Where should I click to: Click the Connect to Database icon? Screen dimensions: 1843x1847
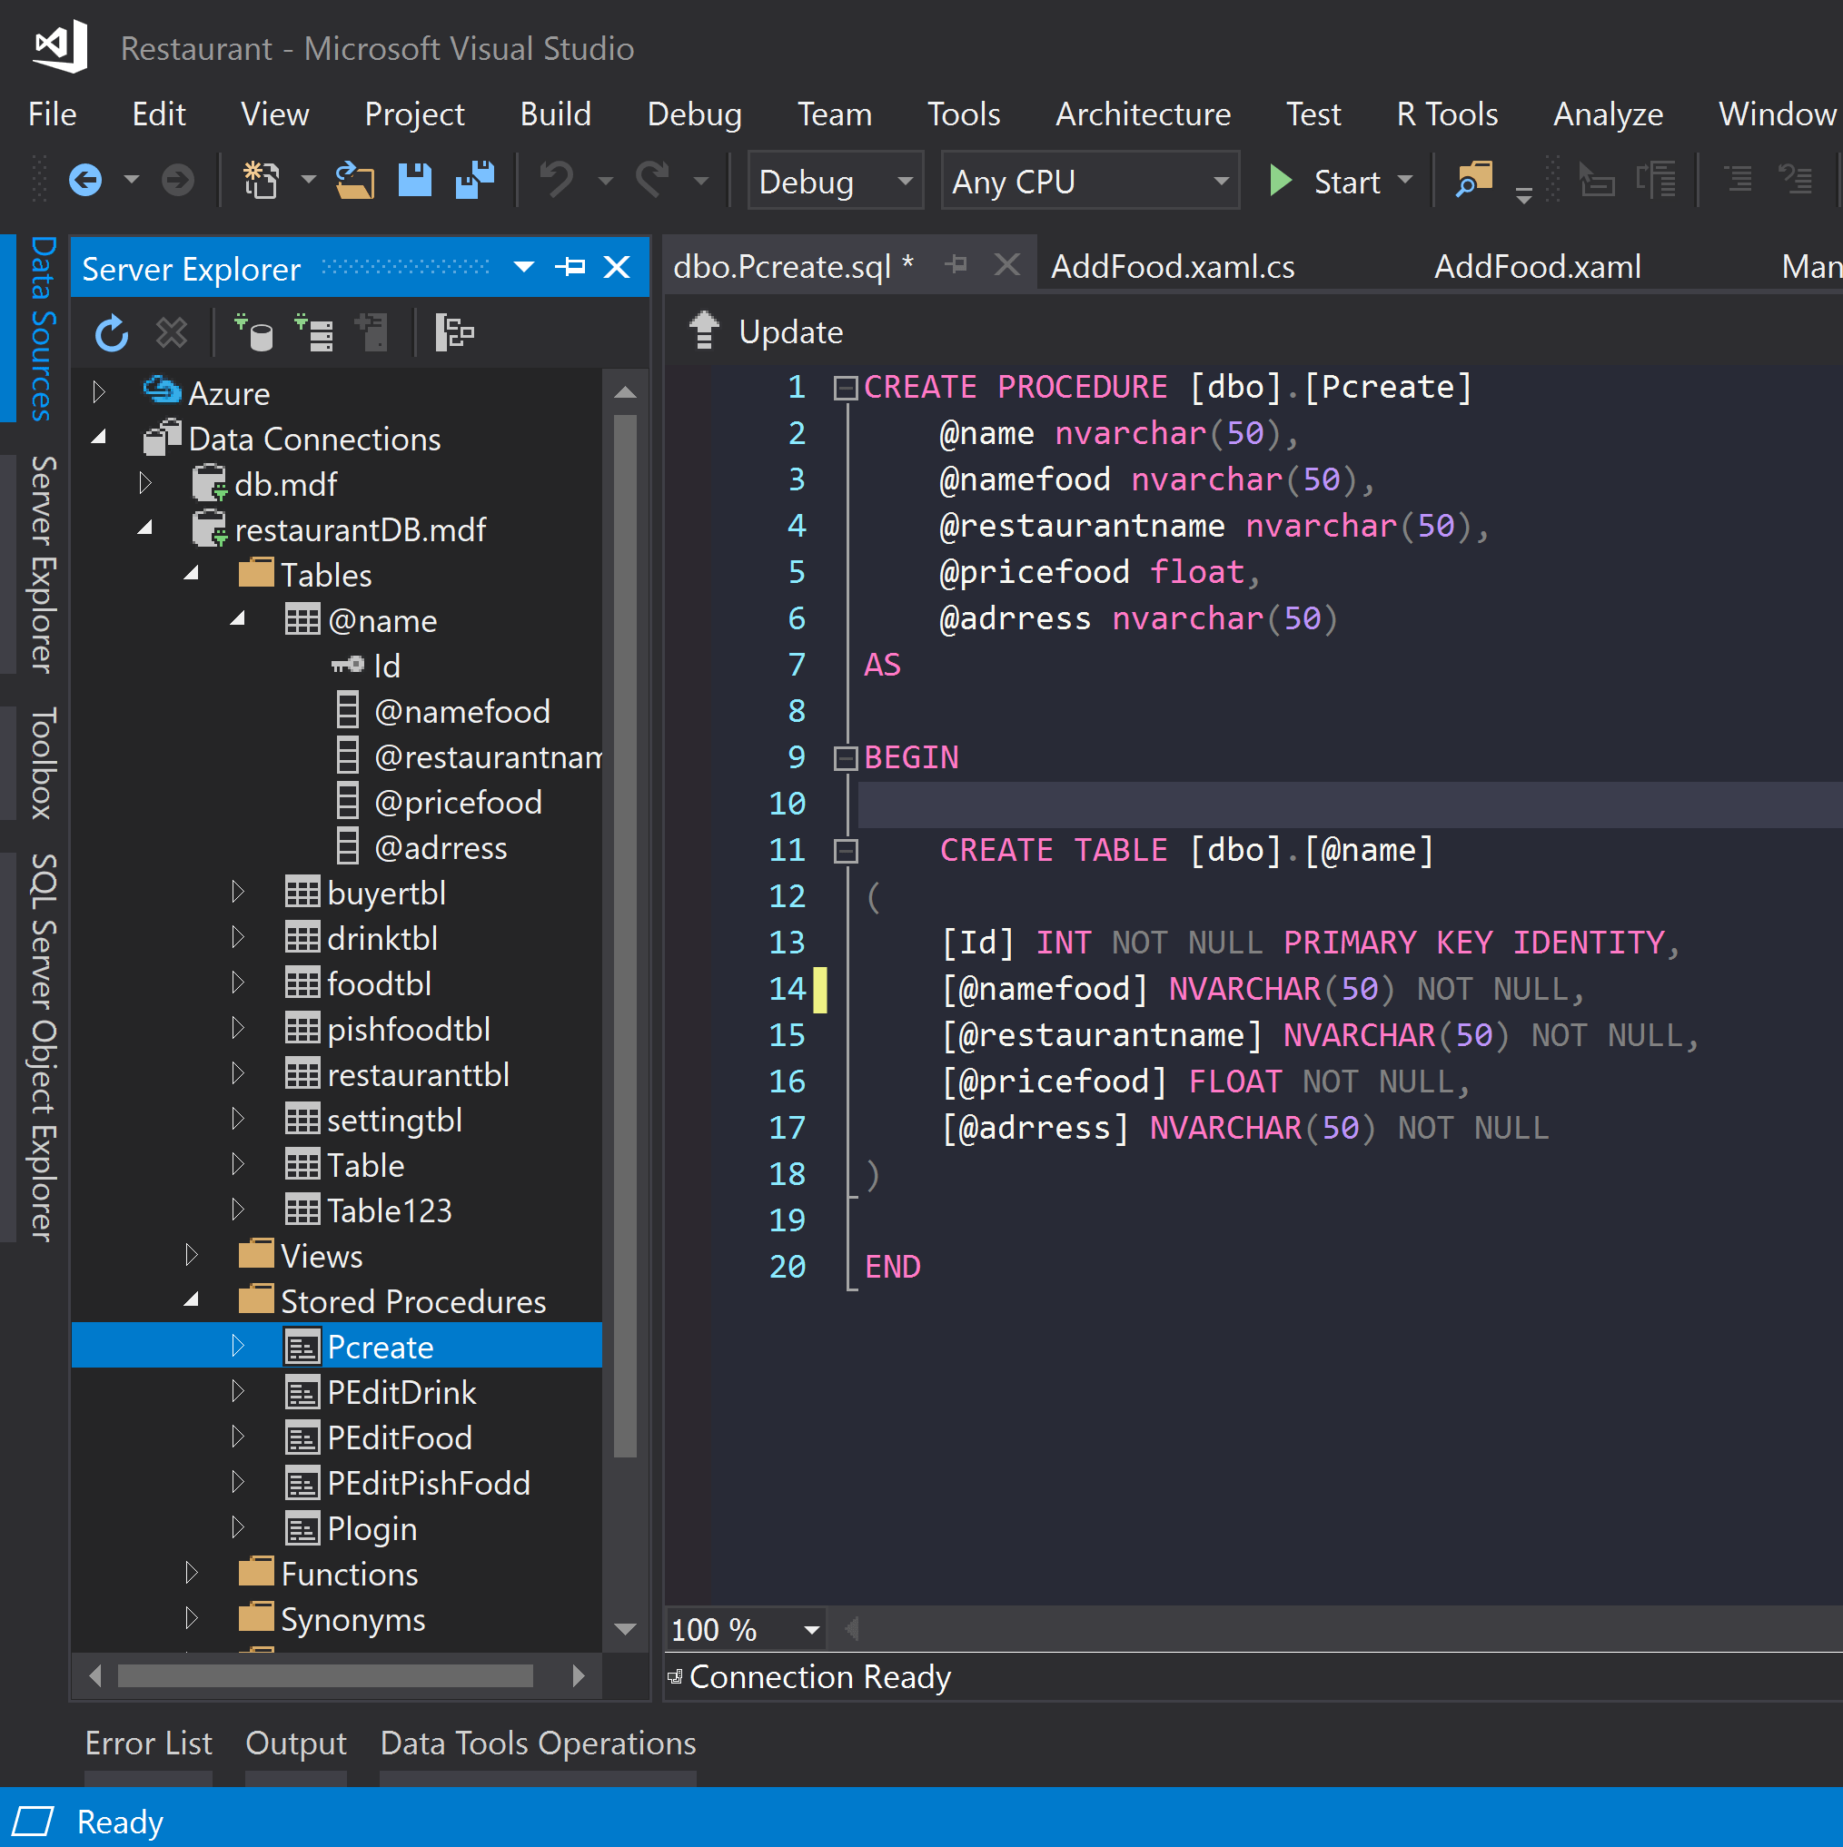254,333
